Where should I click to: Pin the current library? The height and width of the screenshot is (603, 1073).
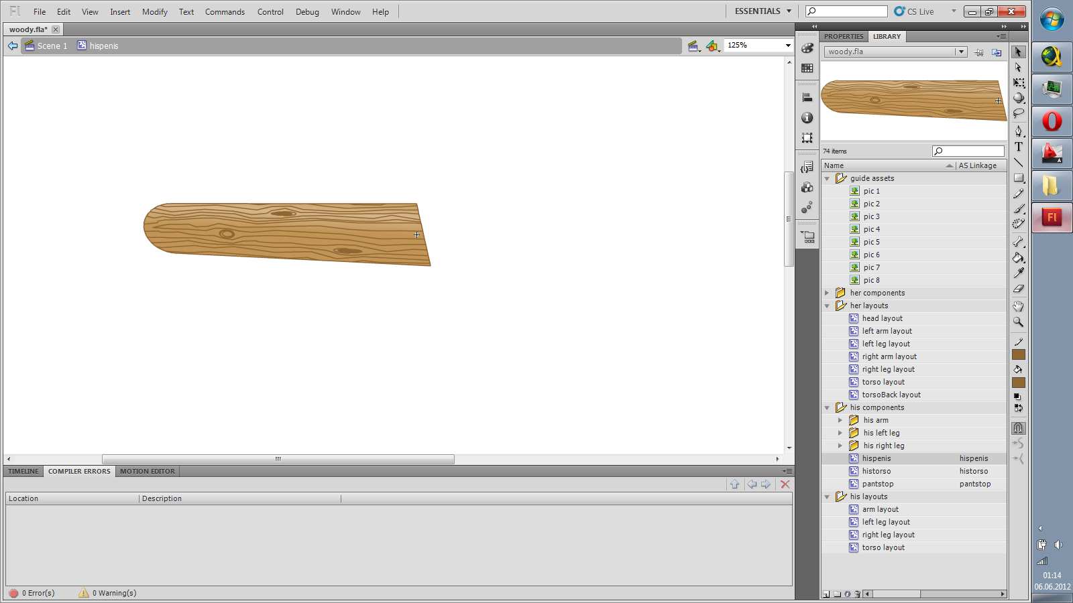(979, 52)
